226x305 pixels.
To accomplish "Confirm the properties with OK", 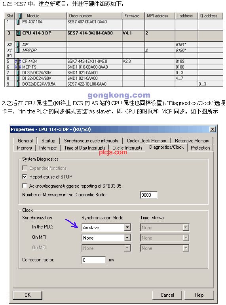I will (28, 295).
